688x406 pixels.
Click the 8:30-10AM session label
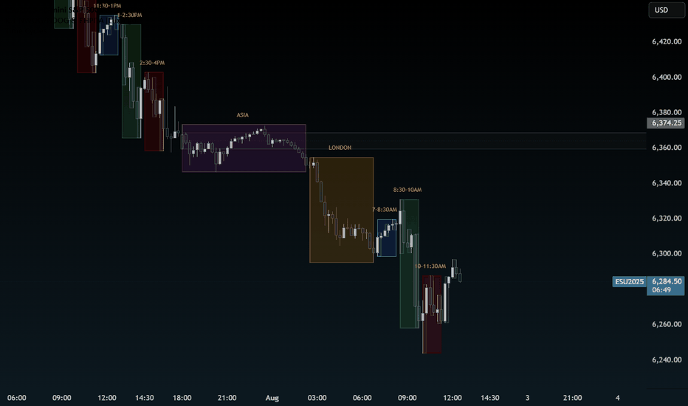click(x=407, y=190)
